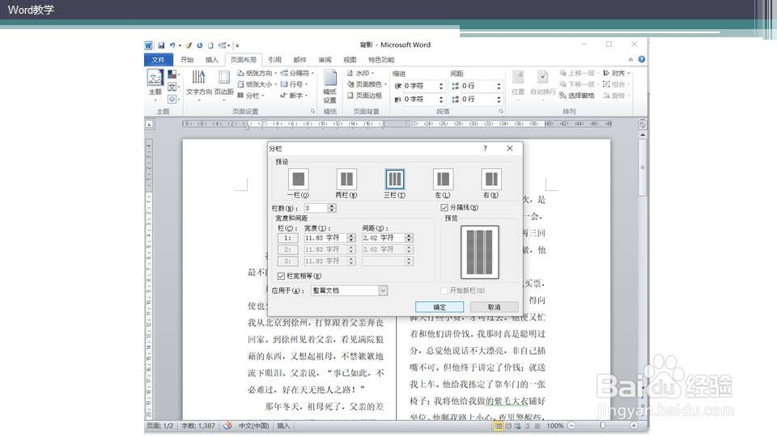Click the theme fonts icon

point(172,87)
